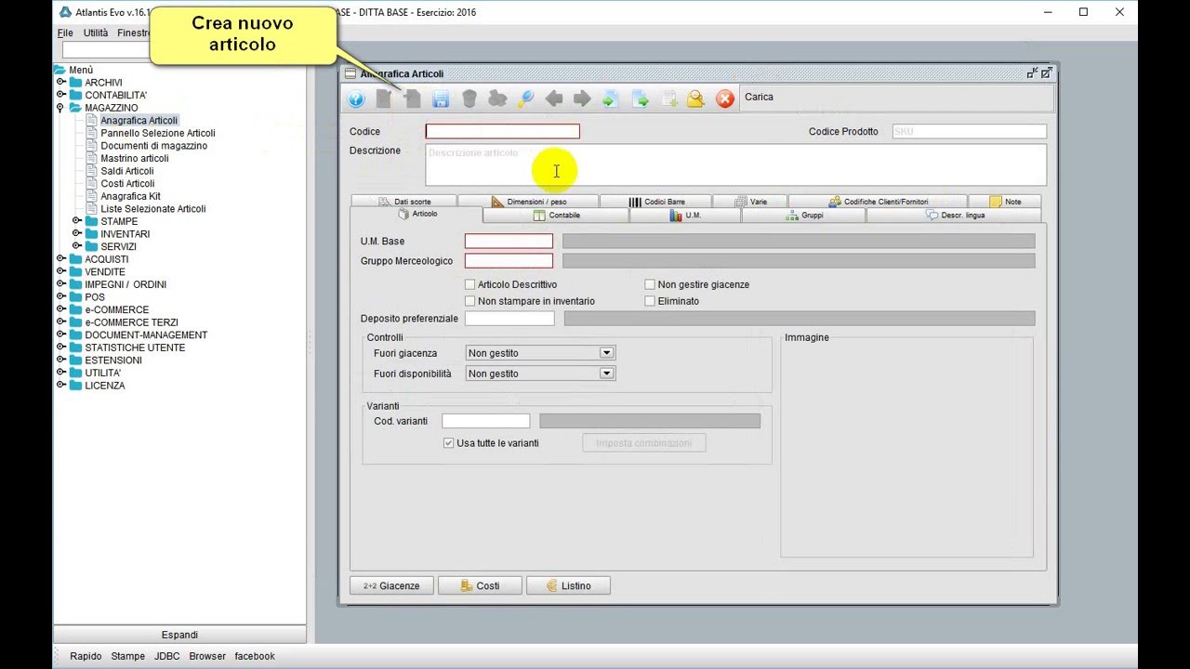Click the Listino button
The height and width of the screenshot is (669, 1190).
(568, 585)
